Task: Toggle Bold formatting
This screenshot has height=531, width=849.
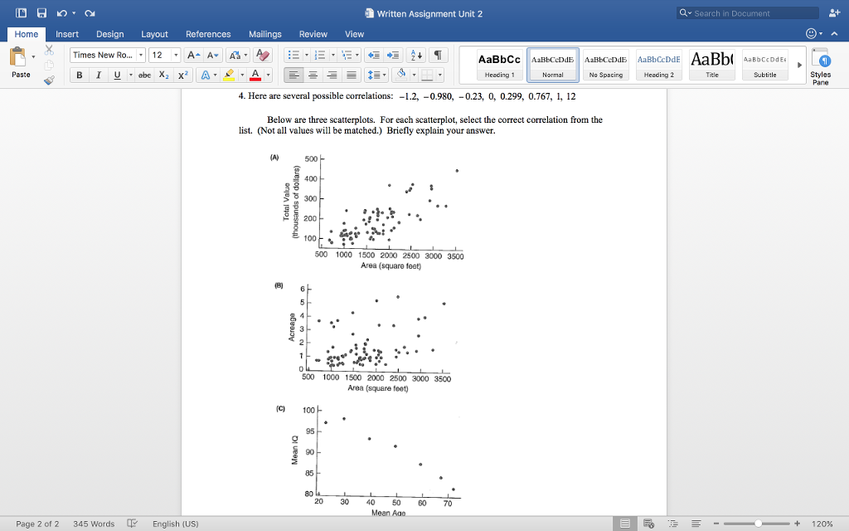Action: (x=80, y=75)
